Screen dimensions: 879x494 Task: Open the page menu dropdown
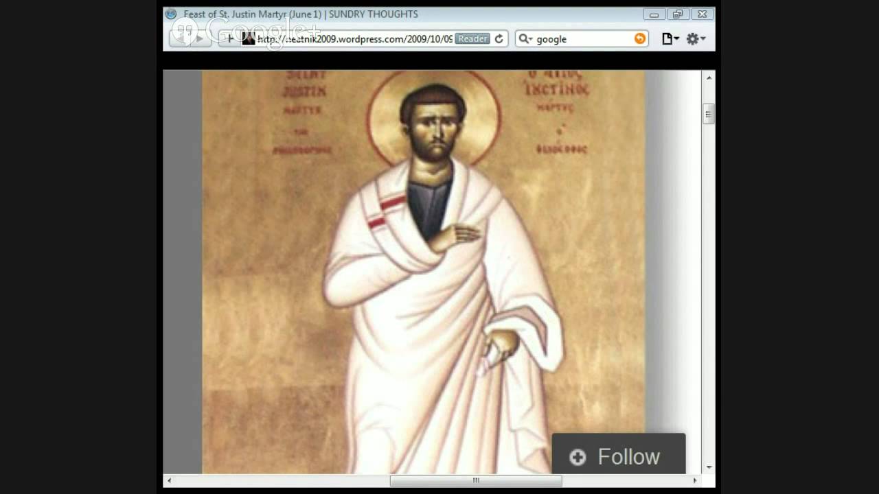(670, 39)
